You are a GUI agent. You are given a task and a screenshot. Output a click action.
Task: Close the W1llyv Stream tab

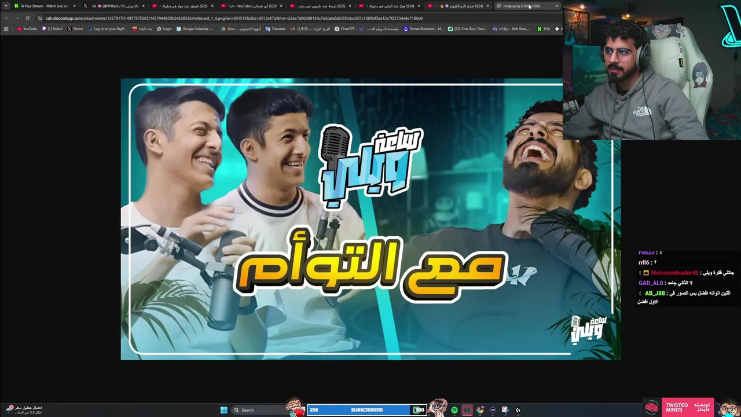[x=75, y=6]
